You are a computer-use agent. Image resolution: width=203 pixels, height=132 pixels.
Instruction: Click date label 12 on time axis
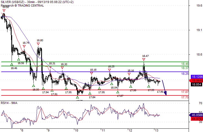(x=130, y=130)
